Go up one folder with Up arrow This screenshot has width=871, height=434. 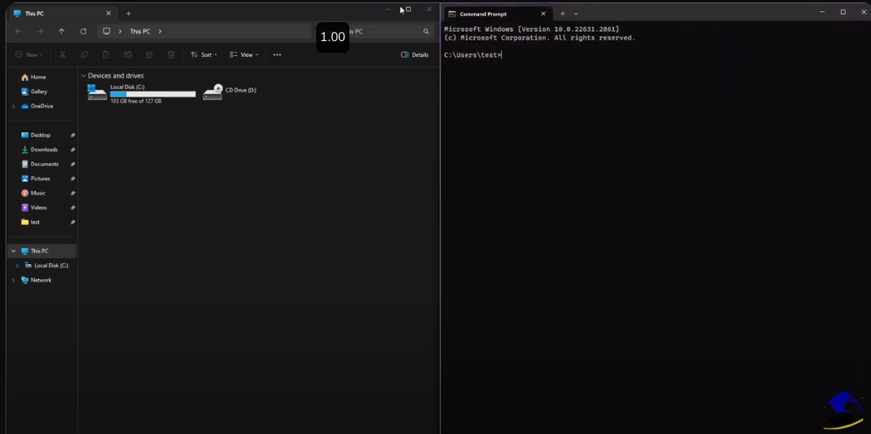(x=62, y=32)
